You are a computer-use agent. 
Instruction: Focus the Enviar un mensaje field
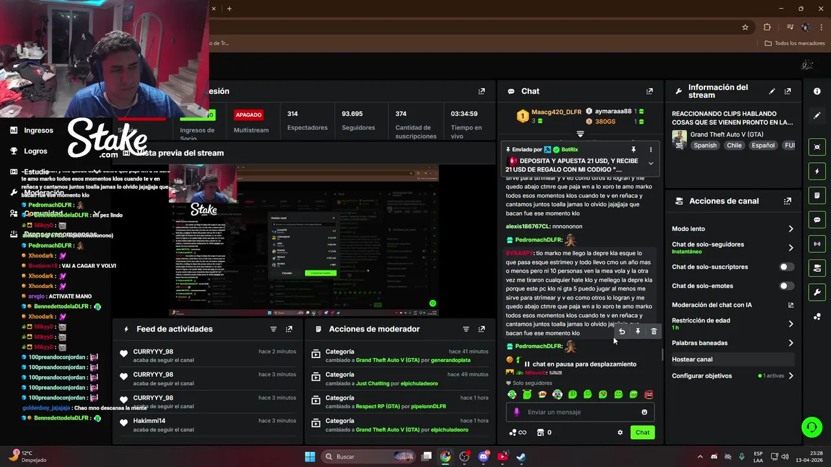[x=580, y=412]
